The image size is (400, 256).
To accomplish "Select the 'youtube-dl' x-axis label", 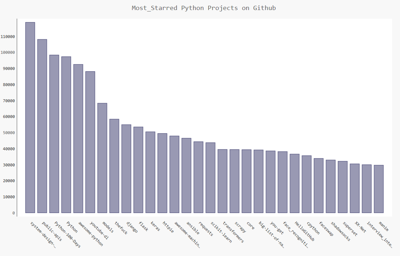I will click(x=99, y=231).
